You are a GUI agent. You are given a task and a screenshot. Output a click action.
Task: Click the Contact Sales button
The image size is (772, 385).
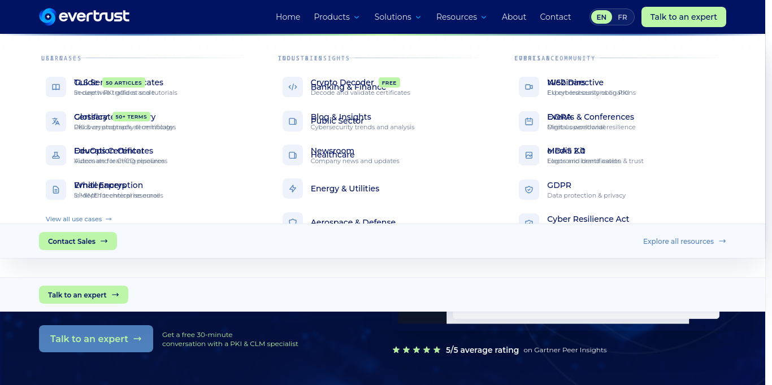(78, 241)
